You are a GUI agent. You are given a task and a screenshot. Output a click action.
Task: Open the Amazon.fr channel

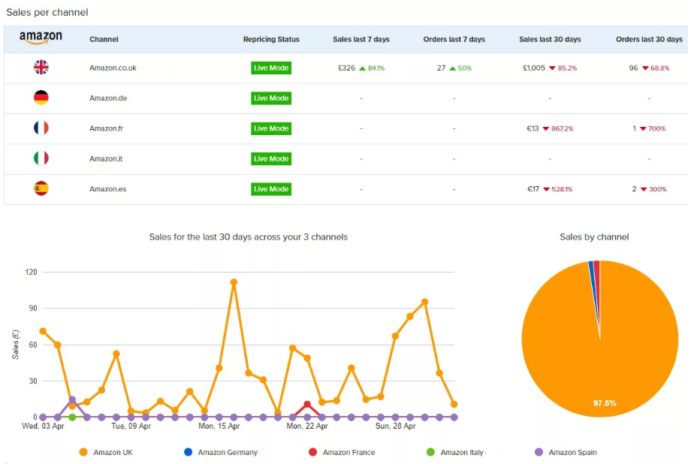click(106, 128)
